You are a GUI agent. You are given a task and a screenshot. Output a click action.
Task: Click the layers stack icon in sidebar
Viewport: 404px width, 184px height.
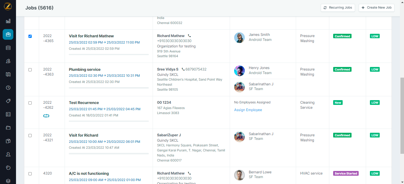[x=8, y=181]
